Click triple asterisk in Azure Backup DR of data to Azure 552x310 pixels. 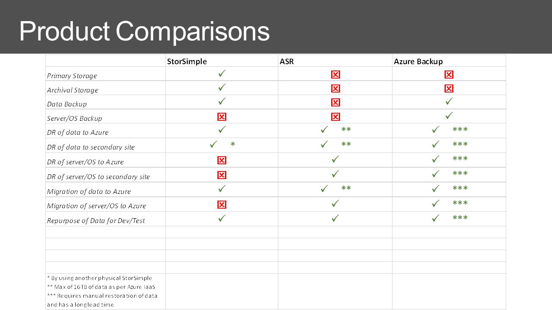(460, 130)
